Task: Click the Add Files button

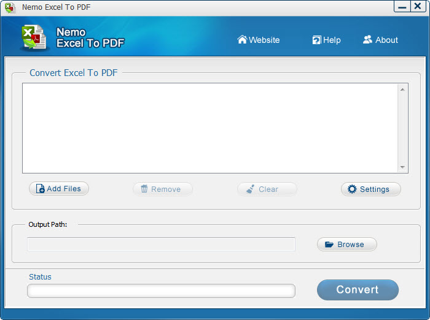Action: tap(59, 189)
